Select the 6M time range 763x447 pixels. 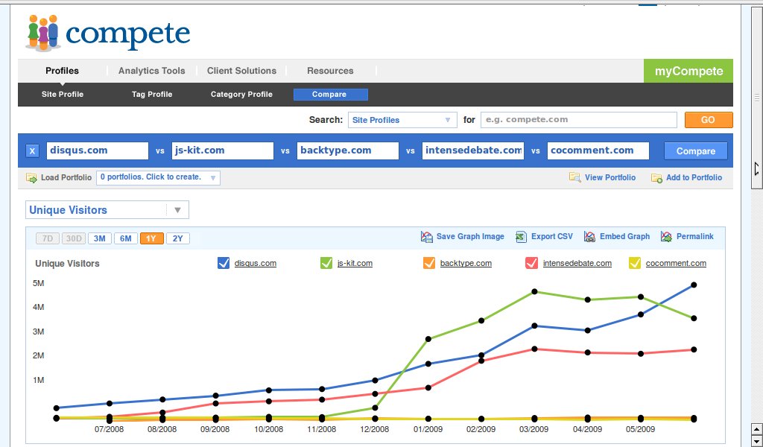[126, 238]
